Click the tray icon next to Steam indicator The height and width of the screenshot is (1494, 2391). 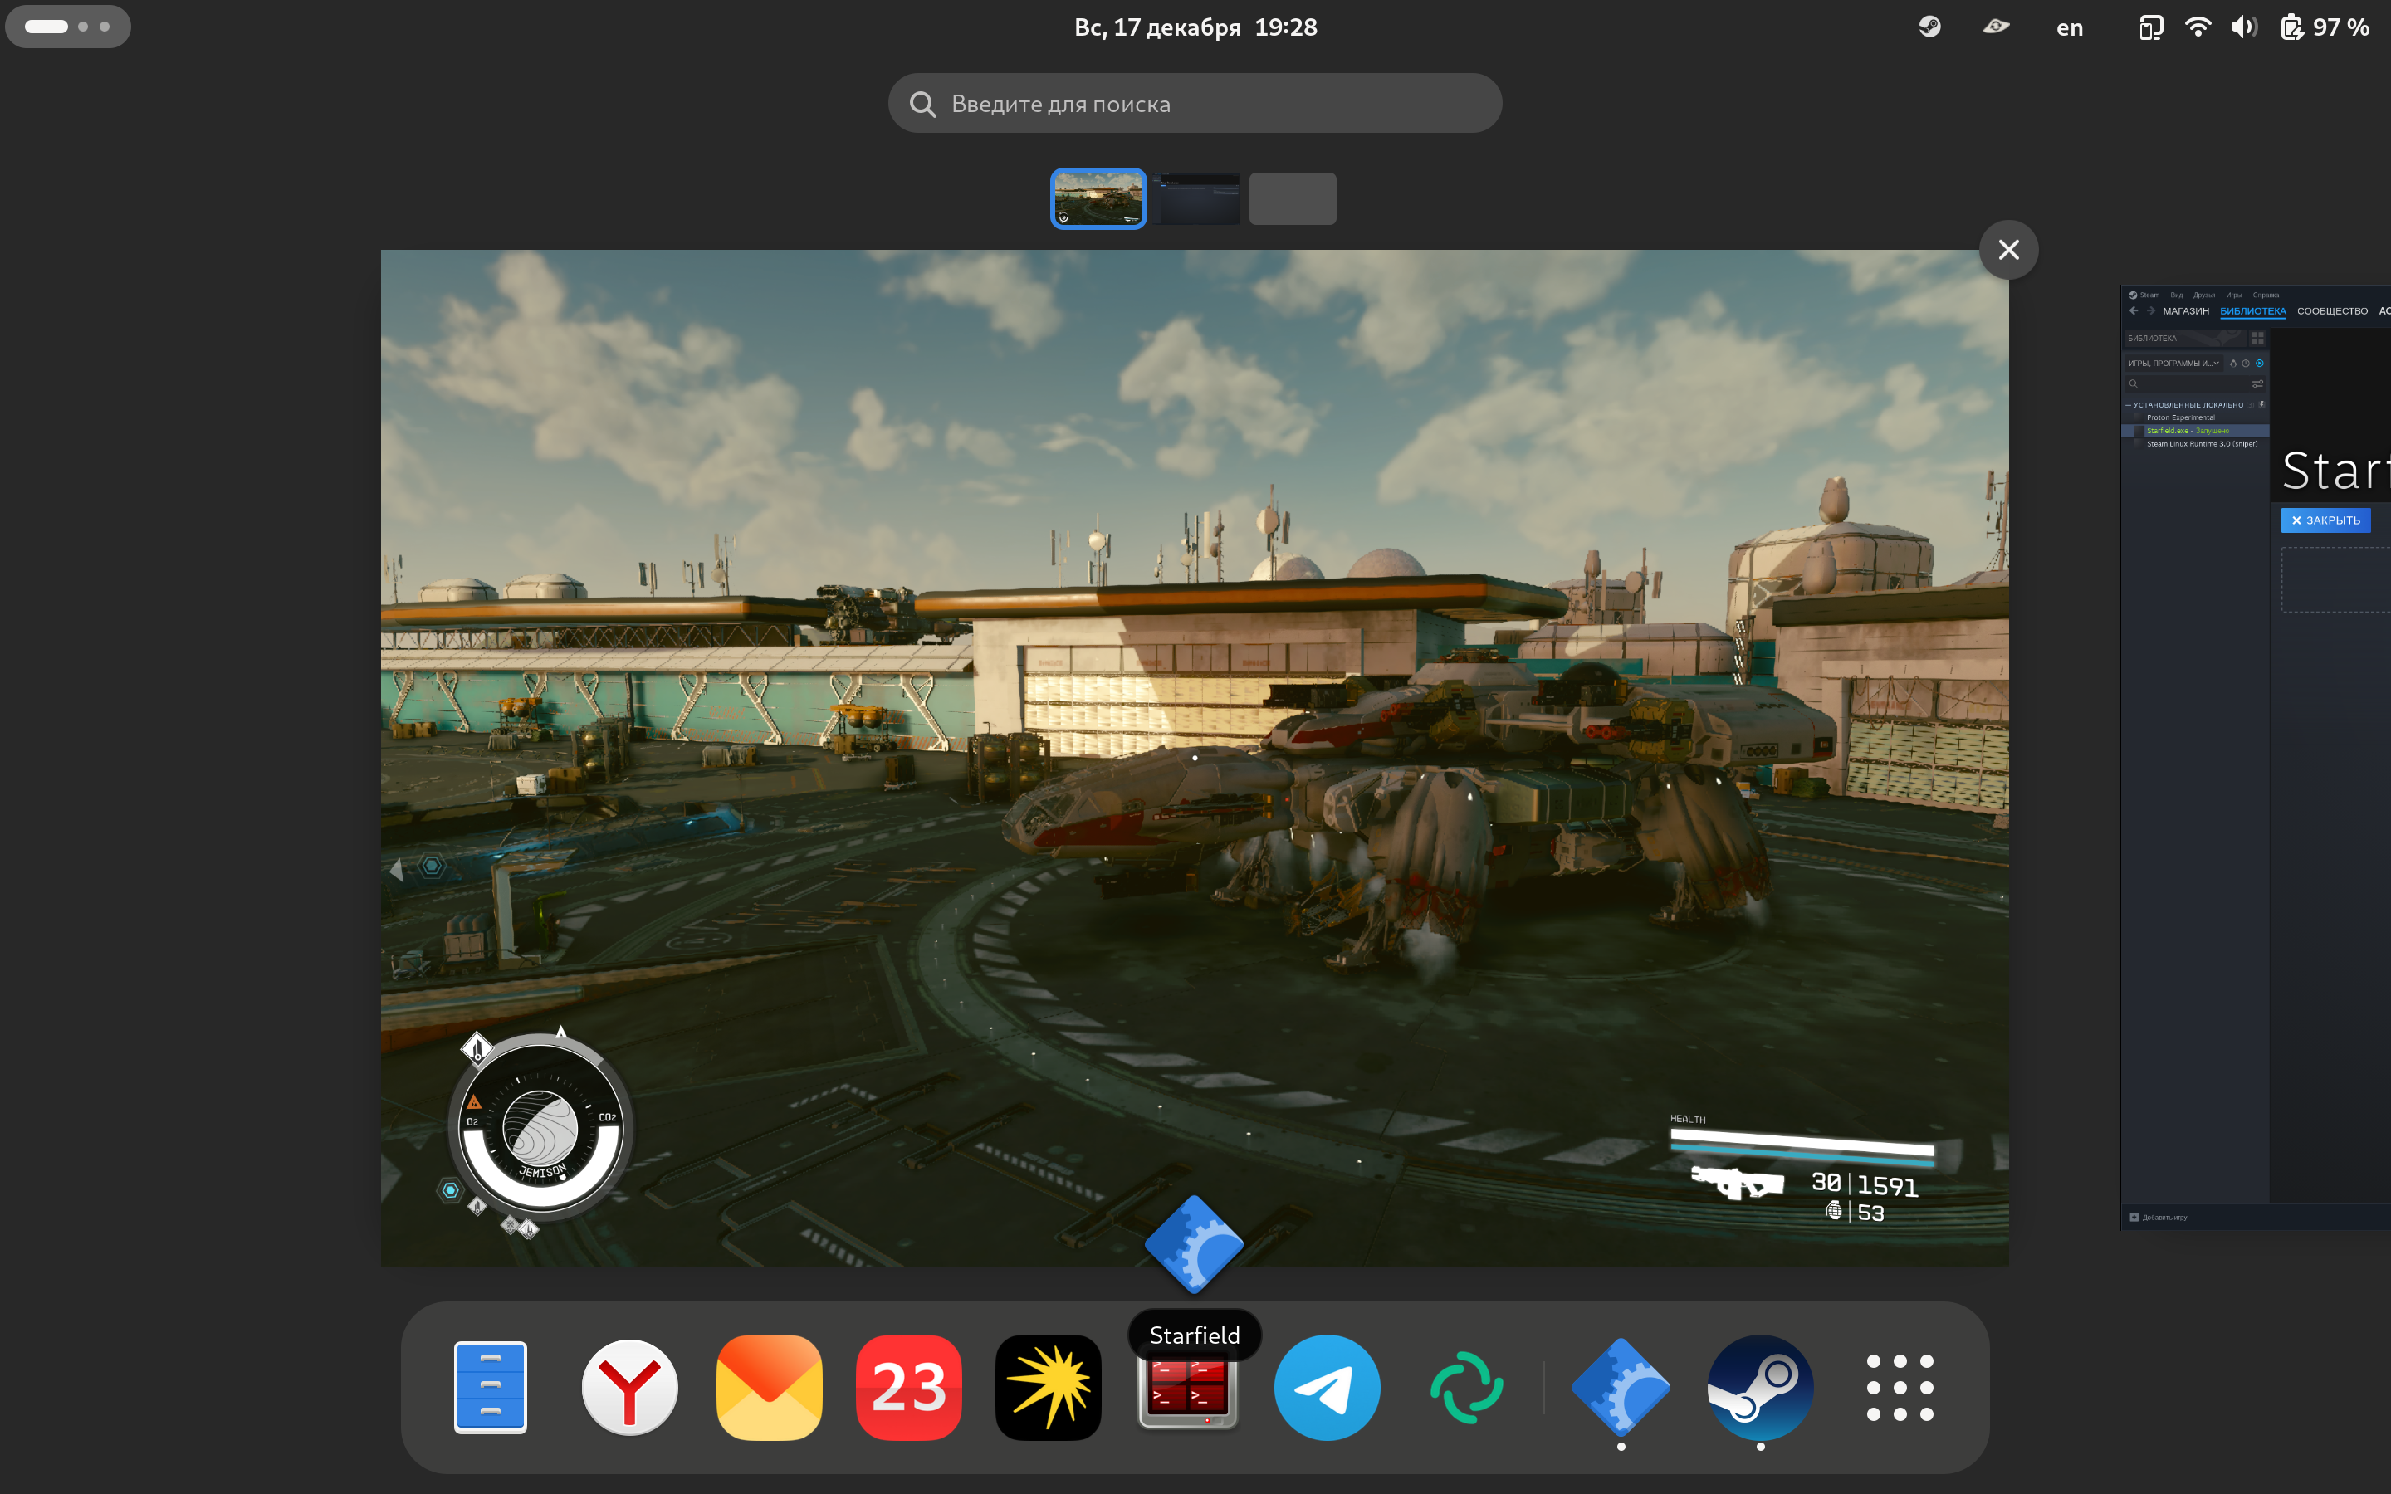[x=1996, y=27]
